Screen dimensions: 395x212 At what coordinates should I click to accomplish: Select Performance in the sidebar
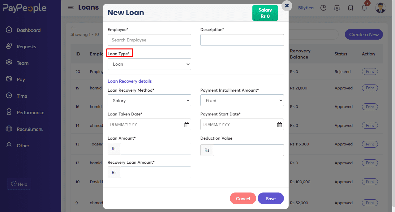[x=30, y=113]
